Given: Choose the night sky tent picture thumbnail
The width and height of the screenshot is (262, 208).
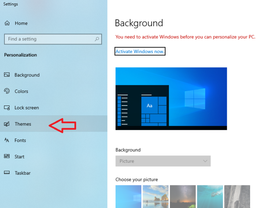Looking at the screenshot, I should [183, 196].
